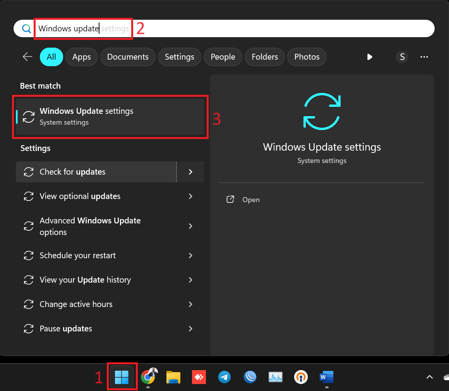Expand Advanced Windows Update options chevron
This screenshot has width=449, height=391.
click(x=190, y=226)
